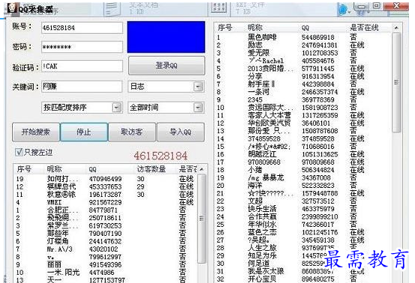Click the blue captcha image box
Screen dimensions: 415x283
(166, 37)
